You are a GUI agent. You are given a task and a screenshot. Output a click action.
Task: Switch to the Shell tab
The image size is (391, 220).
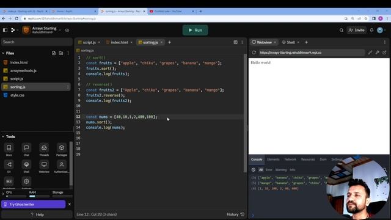point(291,42)
